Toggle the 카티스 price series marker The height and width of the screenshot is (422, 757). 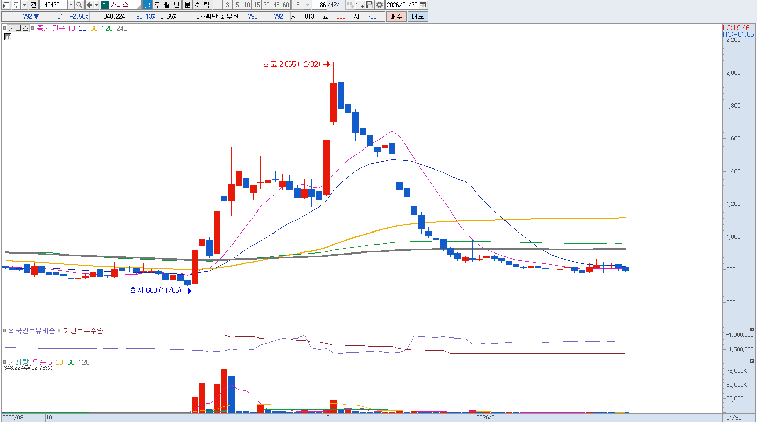click(x=5, y=28)
